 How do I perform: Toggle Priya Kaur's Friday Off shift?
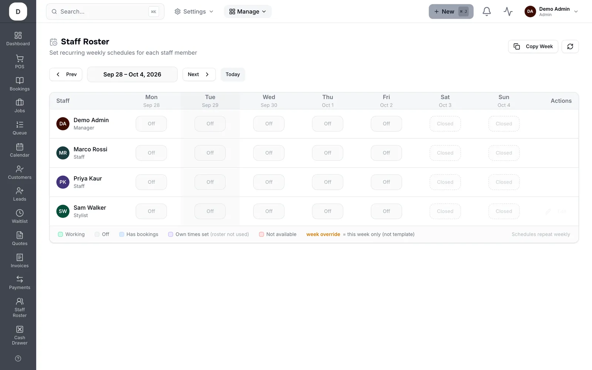click(386, 182)
